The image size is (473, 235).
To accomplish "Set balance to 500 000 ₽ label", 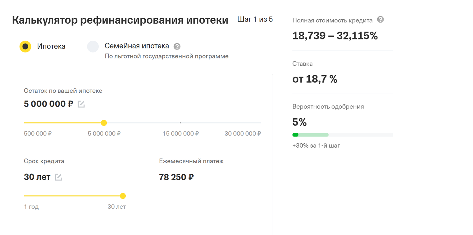I will pos(38,134).
